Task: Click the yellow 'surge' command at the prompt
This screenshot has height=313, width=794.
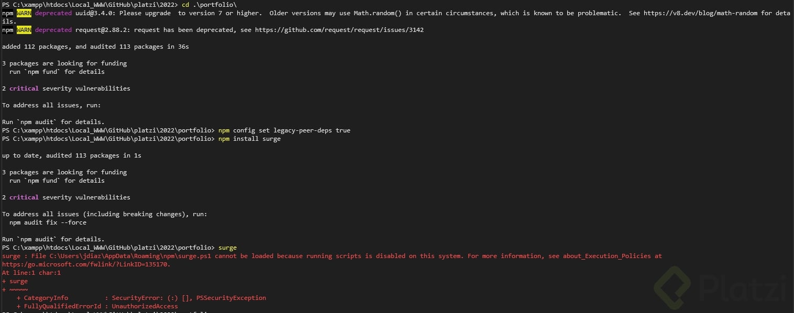Action: 227,248
